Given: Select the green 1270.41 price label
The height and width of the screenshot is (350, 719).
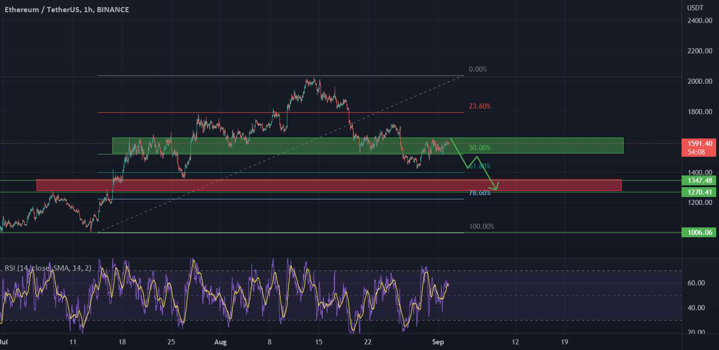Looking at the screenshot, I should (699, 192).
